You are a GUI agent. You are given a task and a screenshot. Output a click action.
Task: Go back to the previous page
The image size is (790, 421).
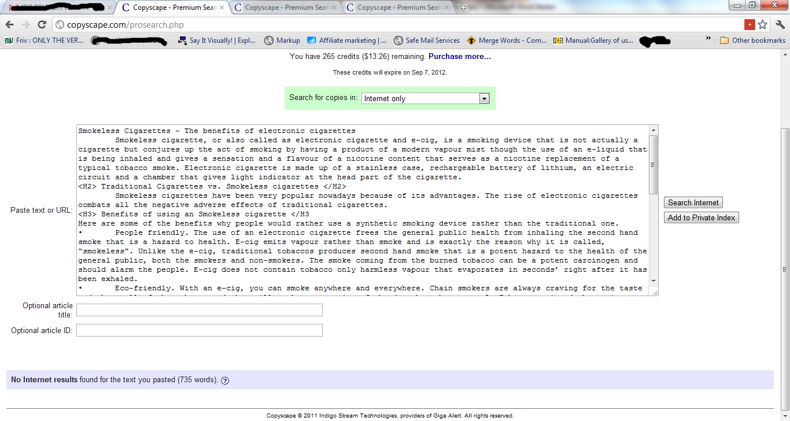pyautogui.click(x=10, y=25)
